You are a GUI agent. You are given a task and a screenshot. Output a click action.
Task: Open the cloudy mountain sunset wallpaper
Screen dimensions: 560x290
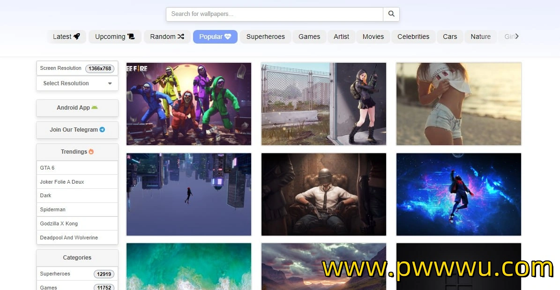[323, 267]
